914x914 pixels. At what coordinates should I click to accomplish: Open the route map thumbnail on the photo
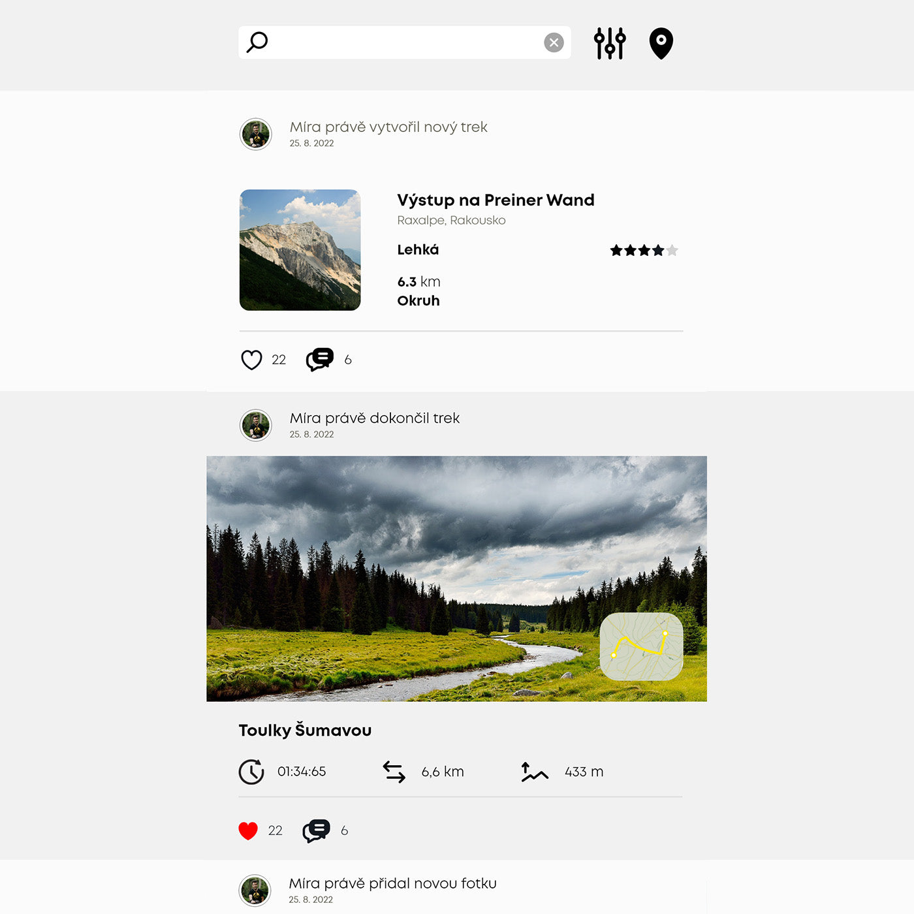click(x=642, y=646)
